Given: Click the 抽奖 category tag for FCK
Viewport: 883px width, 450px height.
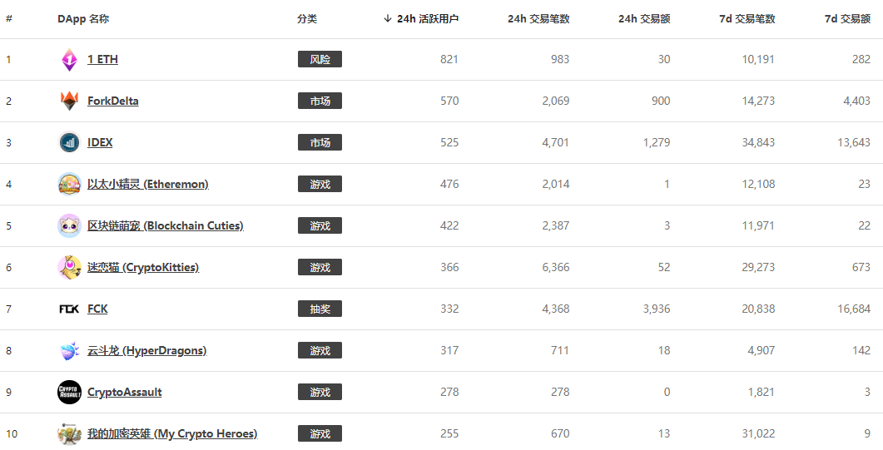Looking at the screenshot, I should click(x=320, y=309).
